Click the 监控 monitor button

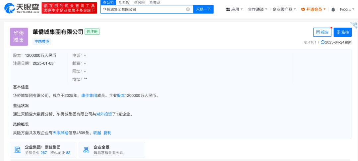click(x=343, y=32)
